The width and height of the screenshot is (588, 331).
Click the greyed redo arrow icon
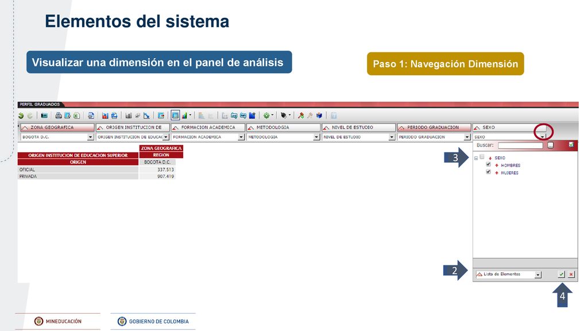tap(30, 116)
